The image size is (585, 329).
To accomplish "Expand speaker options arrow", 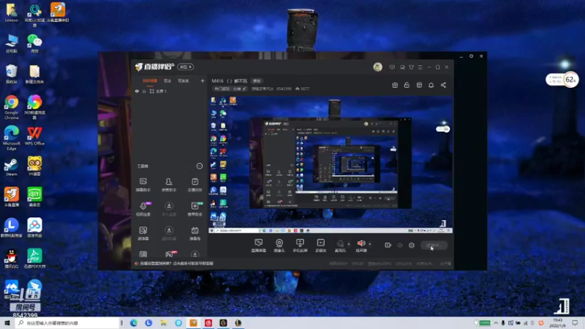I will (370, 244).
